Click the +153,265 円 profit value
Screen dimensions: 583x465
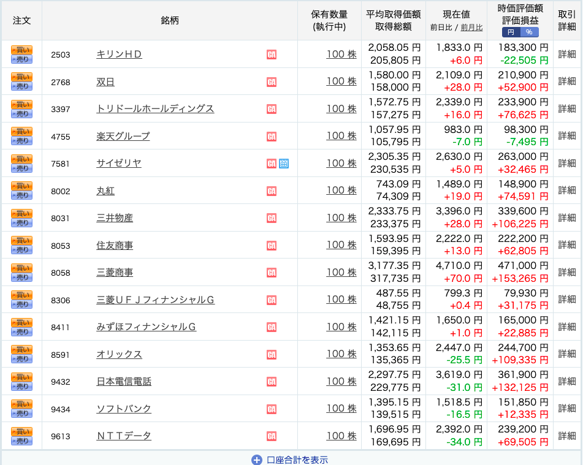point(520,278)
